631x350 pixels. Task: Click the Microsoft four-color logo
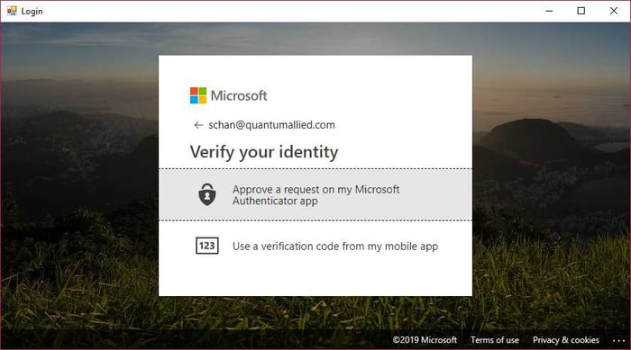coord(198,95)
